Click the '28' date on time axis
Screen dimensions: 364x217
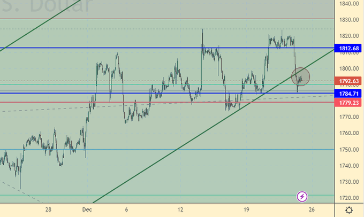(48, 210)
